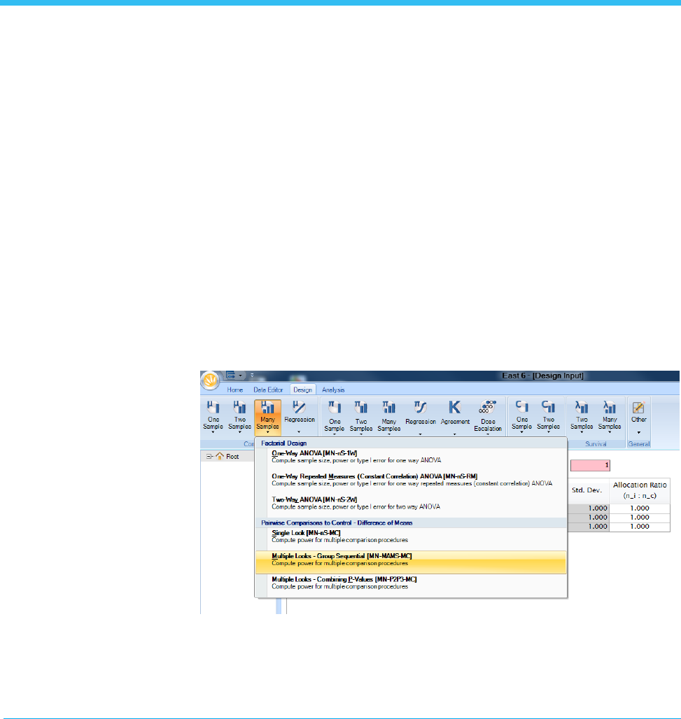Open the discrete Two Samples (π) menu
This screenshot has height=719, width=681.
click(x=361, y=418)
